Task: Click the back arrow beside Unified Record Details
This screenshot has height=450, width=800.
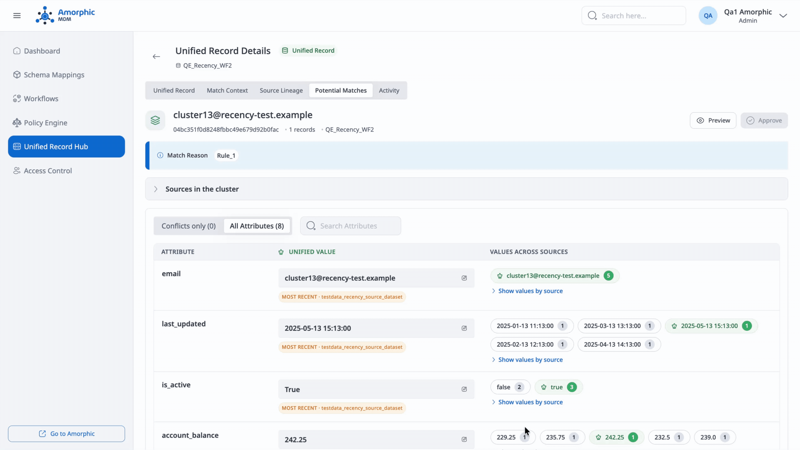Action: pyautogui.click(x=156, y=56)
